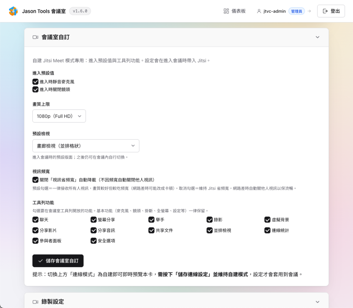353x308 pixels.
Task: Click the camera icon beside 會議室自訂
Action: 36,37
